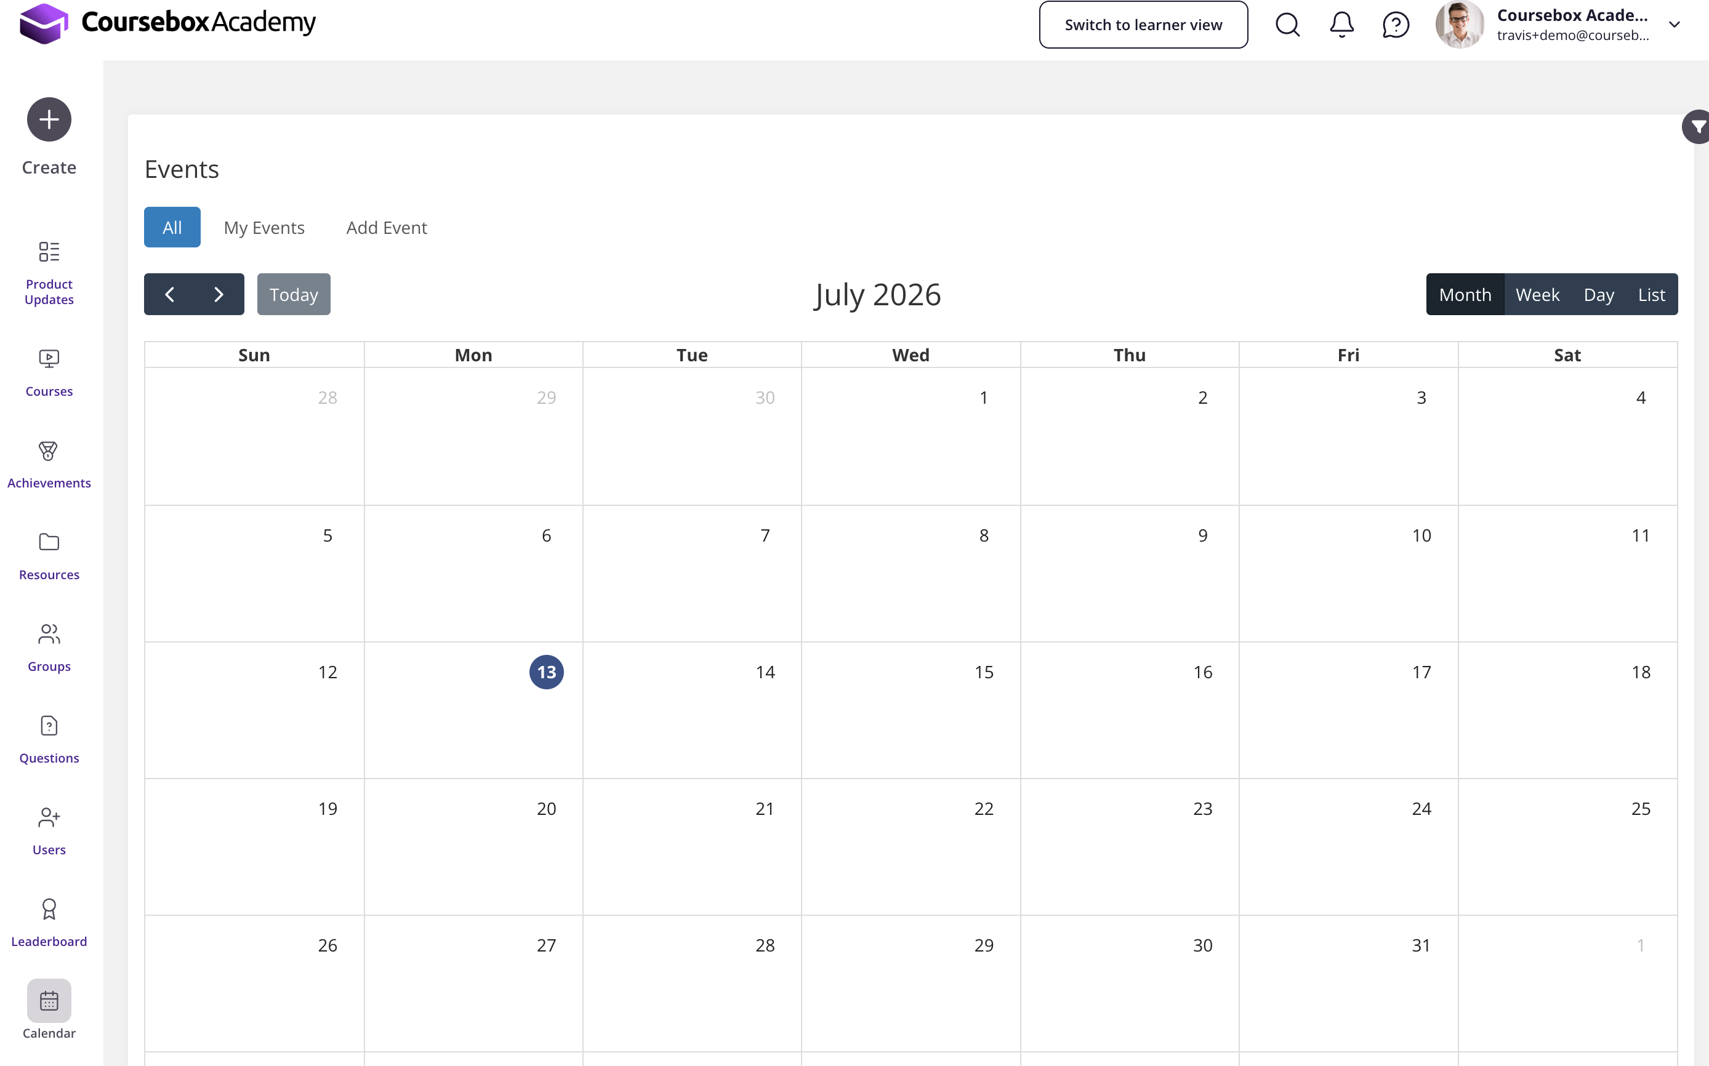Go to the previous month

pos(169,294)
